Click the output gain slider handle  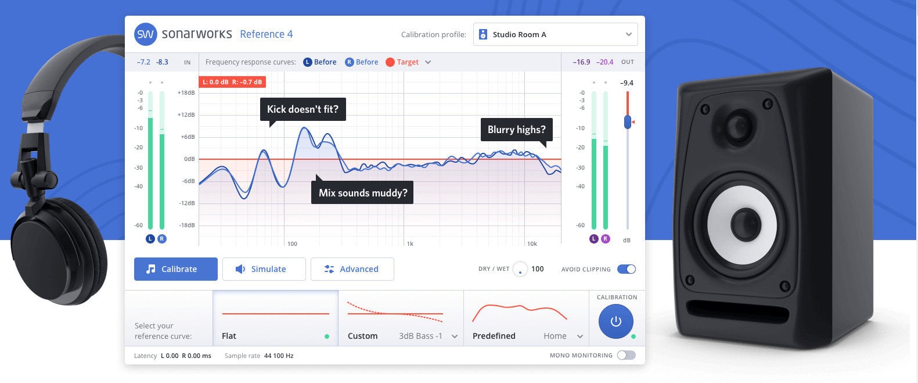tap(628, 122)
